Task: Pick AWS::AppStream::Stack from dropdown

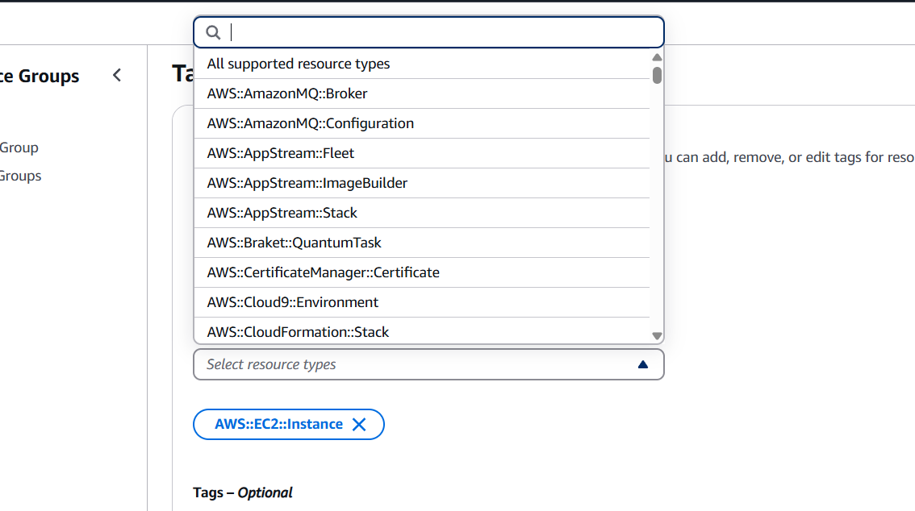Action: tap(421, 213)
